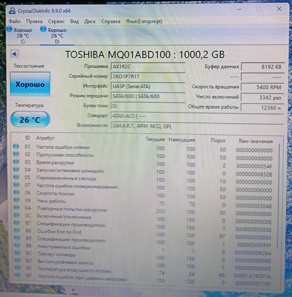Click the Режим передачи field SATA/600

148,96
